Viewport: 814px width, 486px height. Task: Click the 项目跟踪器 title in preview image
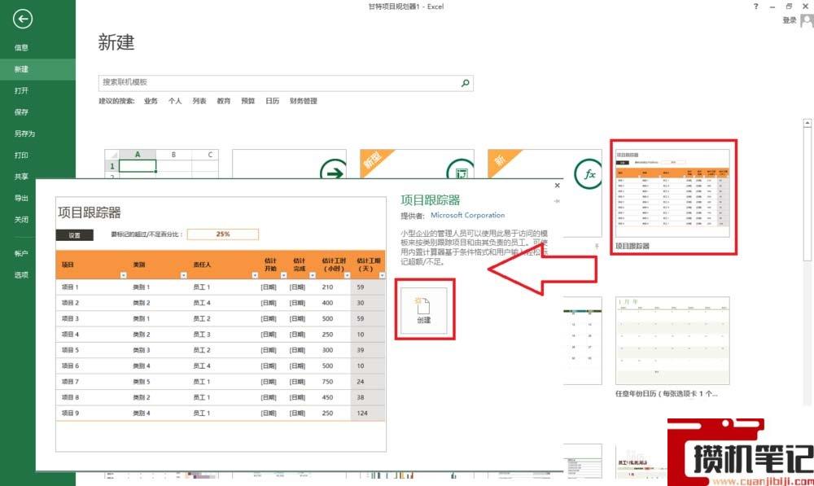tap(90, 212)
